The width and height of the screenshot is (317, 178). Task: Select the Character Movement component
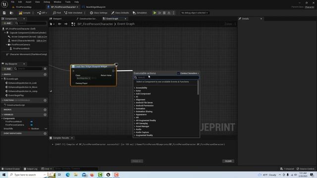28,54
